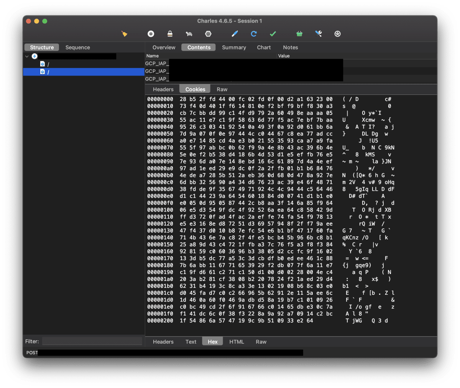Open the Chart tab
The height and width of the screenshot is (388, 460).
tap(264, 47)
